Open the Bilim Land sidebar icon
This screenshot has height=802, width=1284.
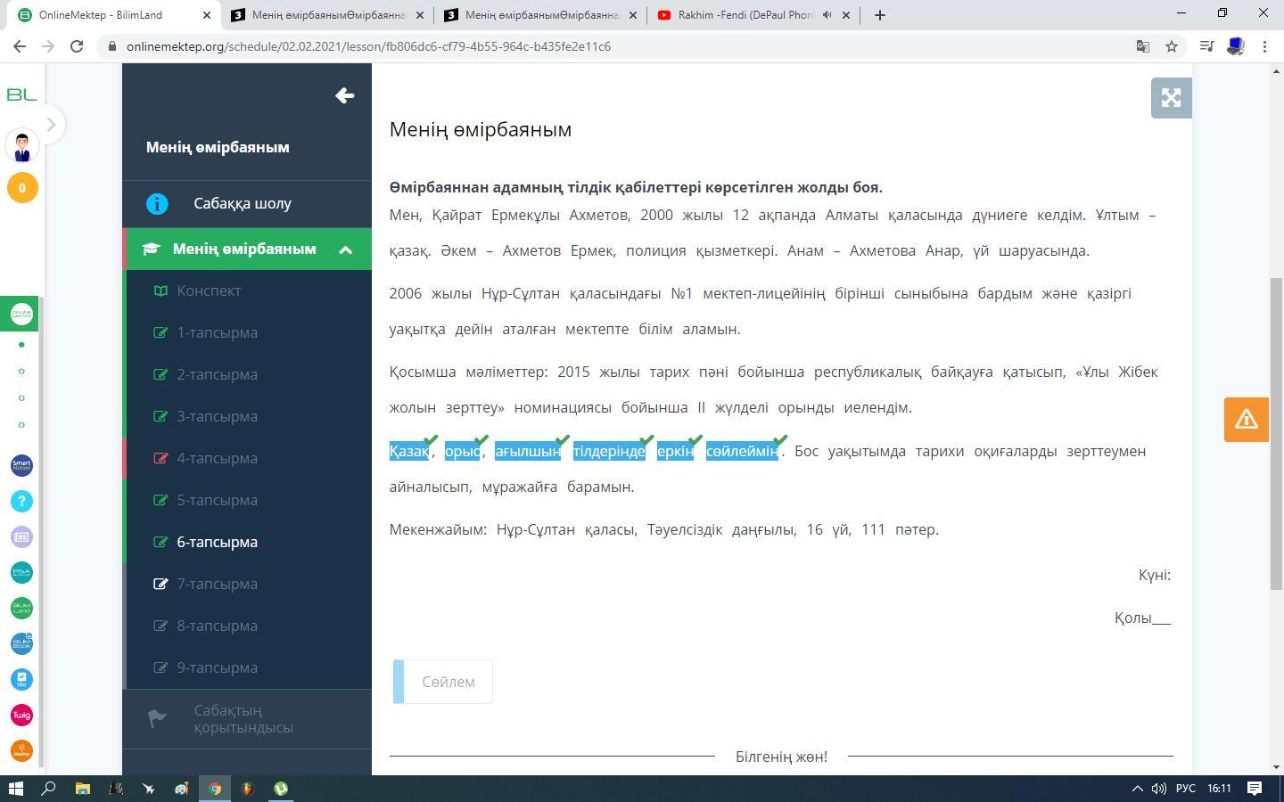pos(21,608)
